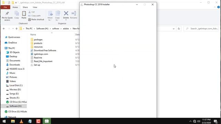The height and width of the screenshot is (124, 221).
Task: Minimize the Photoshop CC 2019 Installer
Action: [137, 4]
